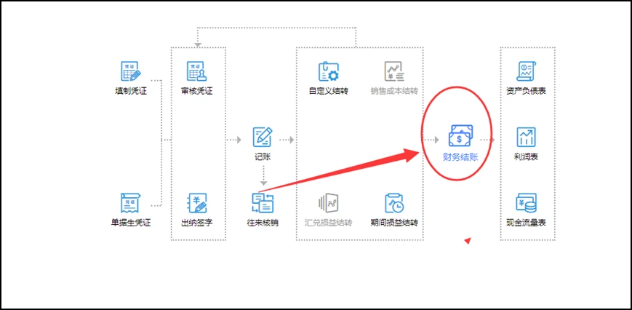Click the 记账 pencil-and-paper icon
The image size is (632, 310).
pos(263,137)
